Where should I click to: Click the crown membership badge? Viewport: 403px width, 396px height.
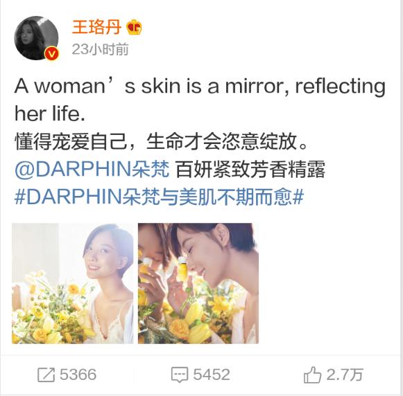tap(134, 27)
